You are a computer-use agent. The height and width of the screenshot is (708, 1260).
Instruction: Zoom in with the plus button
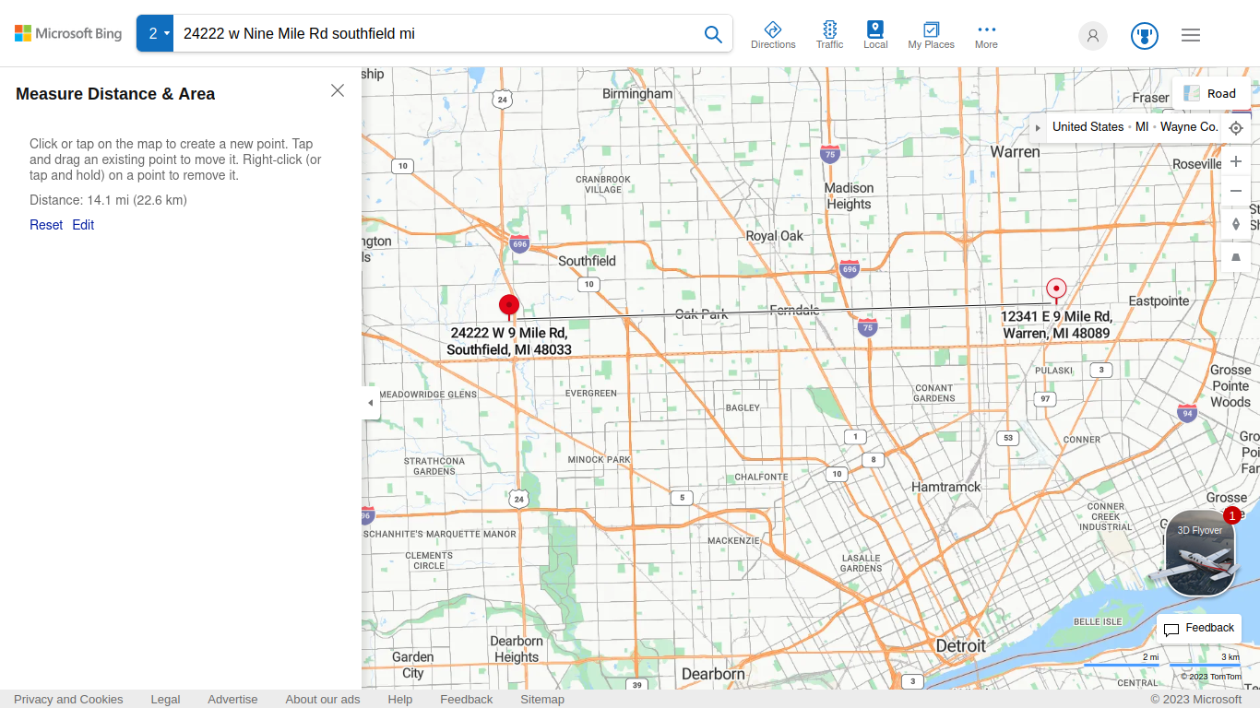tap(1236, 161)
